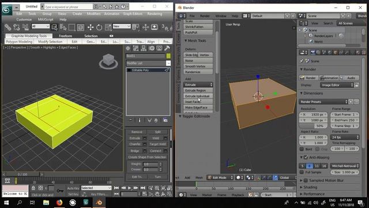Click the Window/Crossing selection icon
This screenshot has height=208, width=369.
[81, 27]
